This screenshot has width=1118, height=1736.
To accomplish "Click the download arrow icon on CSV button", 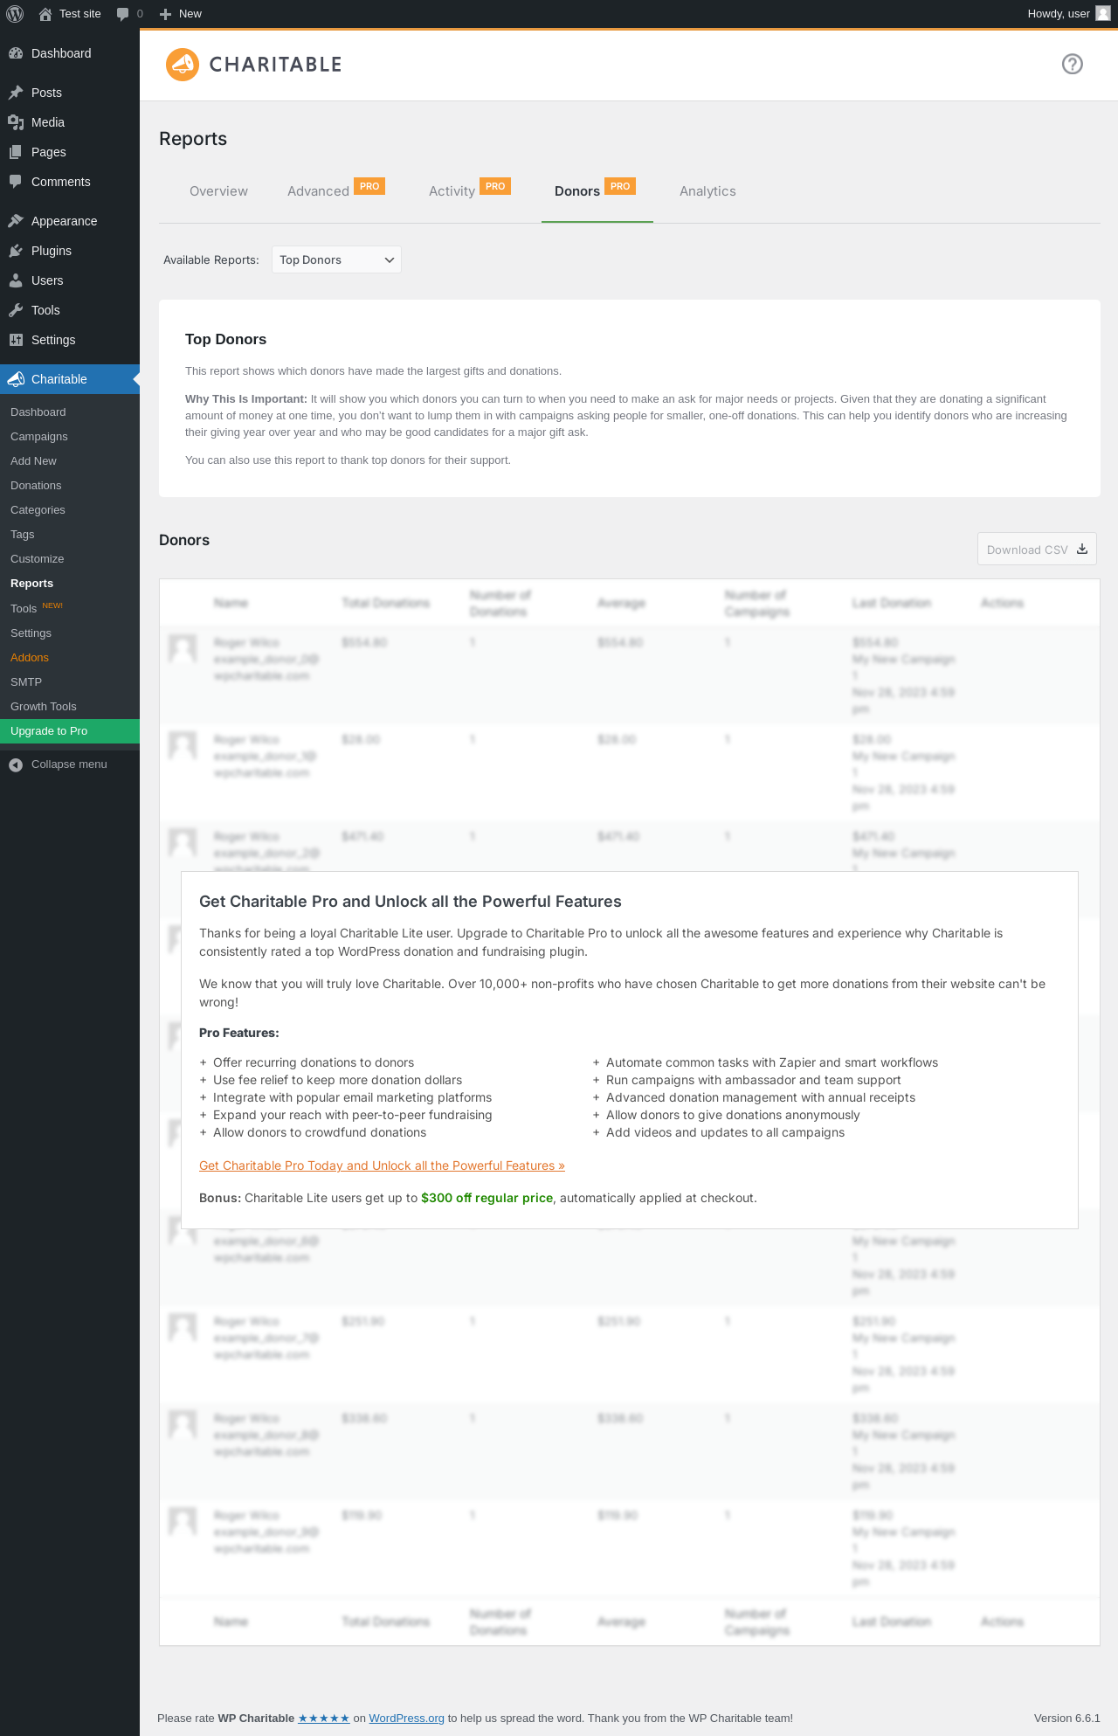I will pyautogui.click(x=1082, y=549).
